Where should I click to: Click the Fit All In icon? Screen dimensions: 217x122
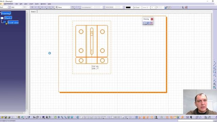click(x=55, y=117)
